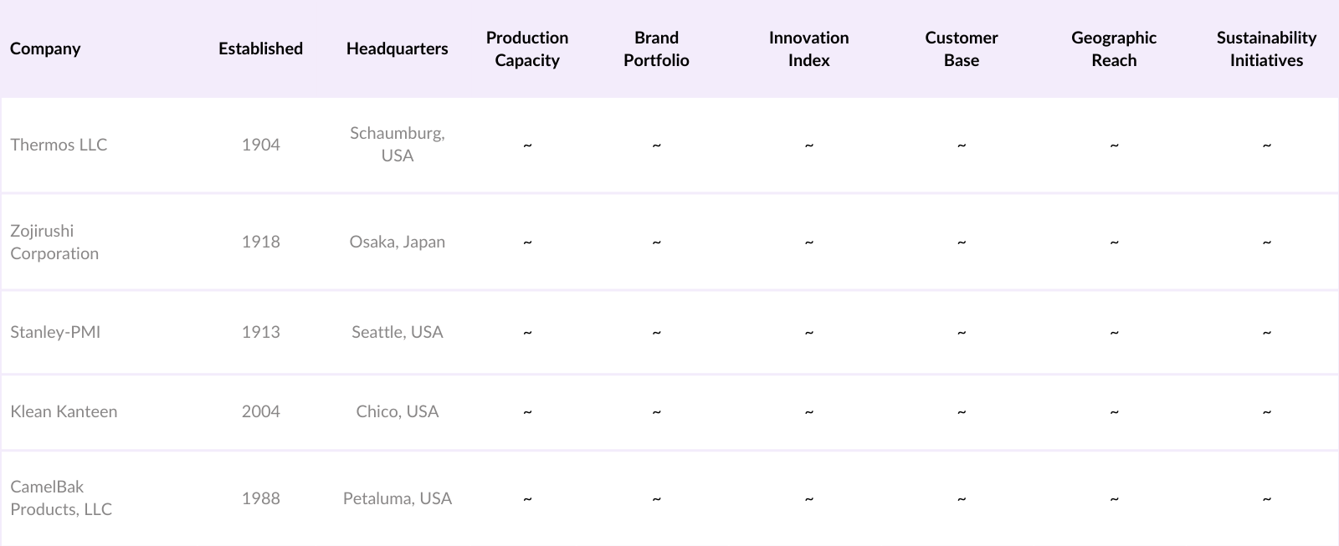Click the Stanley-PMI company name
The width and height of the screenshot is (1339, 546).
pos(55,332)
